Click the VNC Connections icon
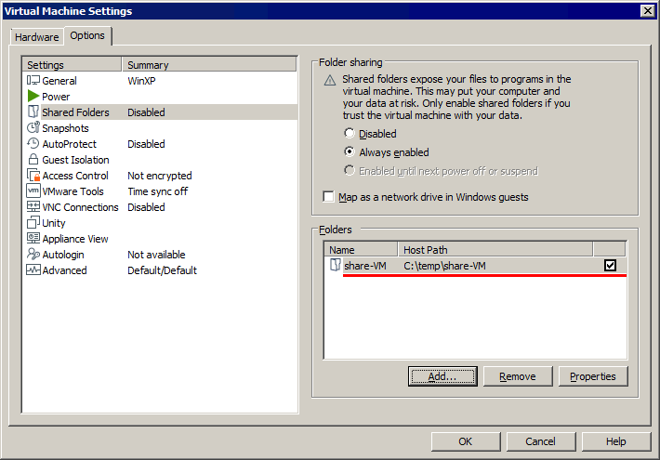The width and height of the screenshot is (660, 460). (33, 206)
